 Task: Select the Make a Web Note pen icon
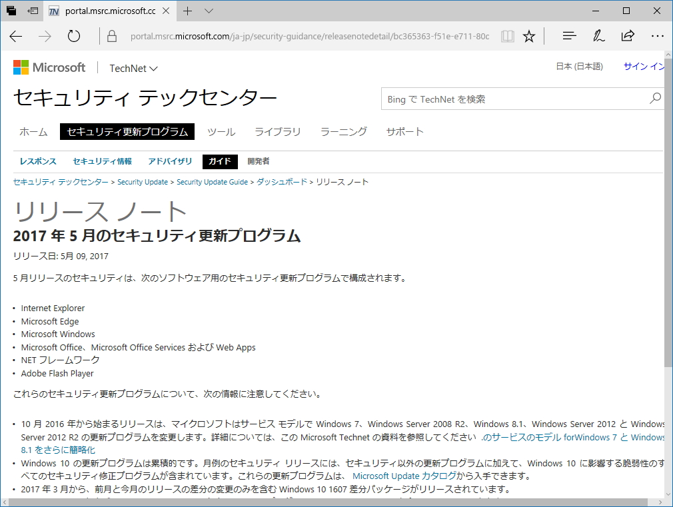coord(598,36)
